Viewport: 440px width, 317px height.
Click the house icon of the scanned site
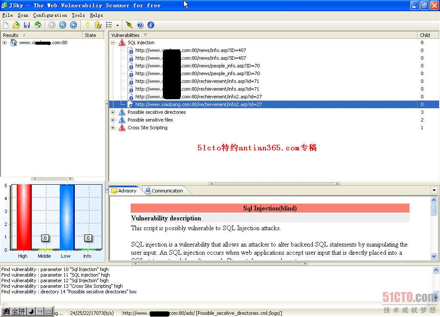13,43
